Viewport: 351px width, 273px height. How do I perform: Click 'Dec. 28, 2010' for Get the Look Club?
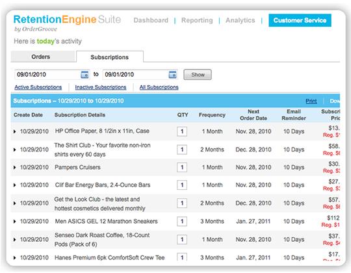(x=253, y=203)
